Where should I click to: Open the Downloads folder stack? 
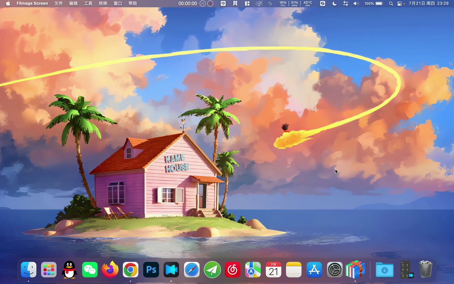384,270
